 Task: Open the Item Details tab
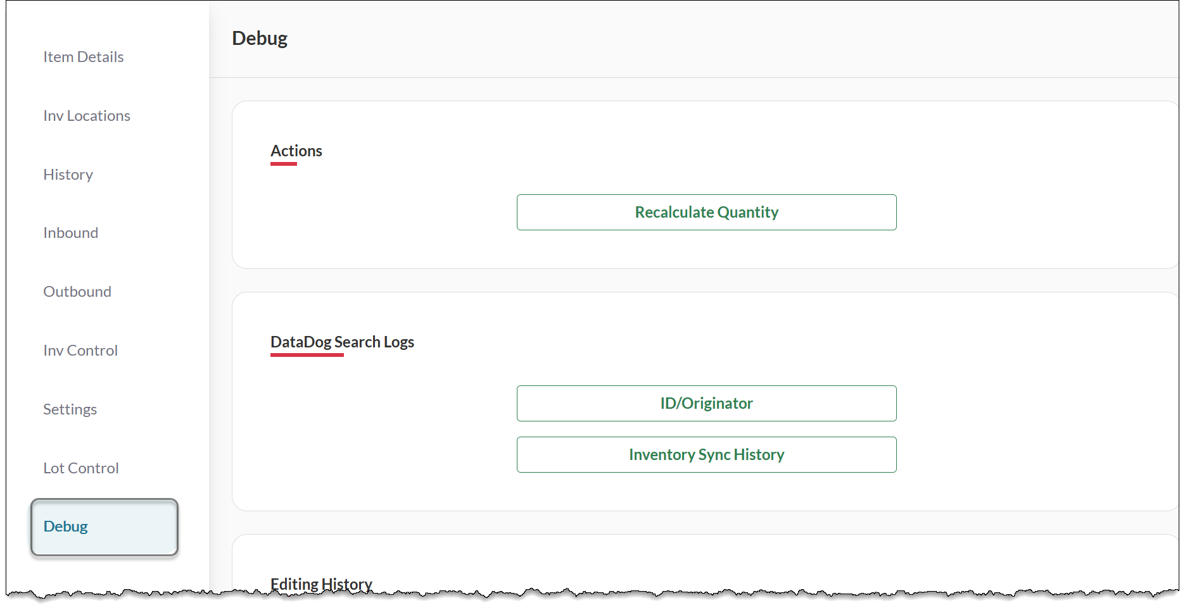pyautogui.click(x=83, y=57)
